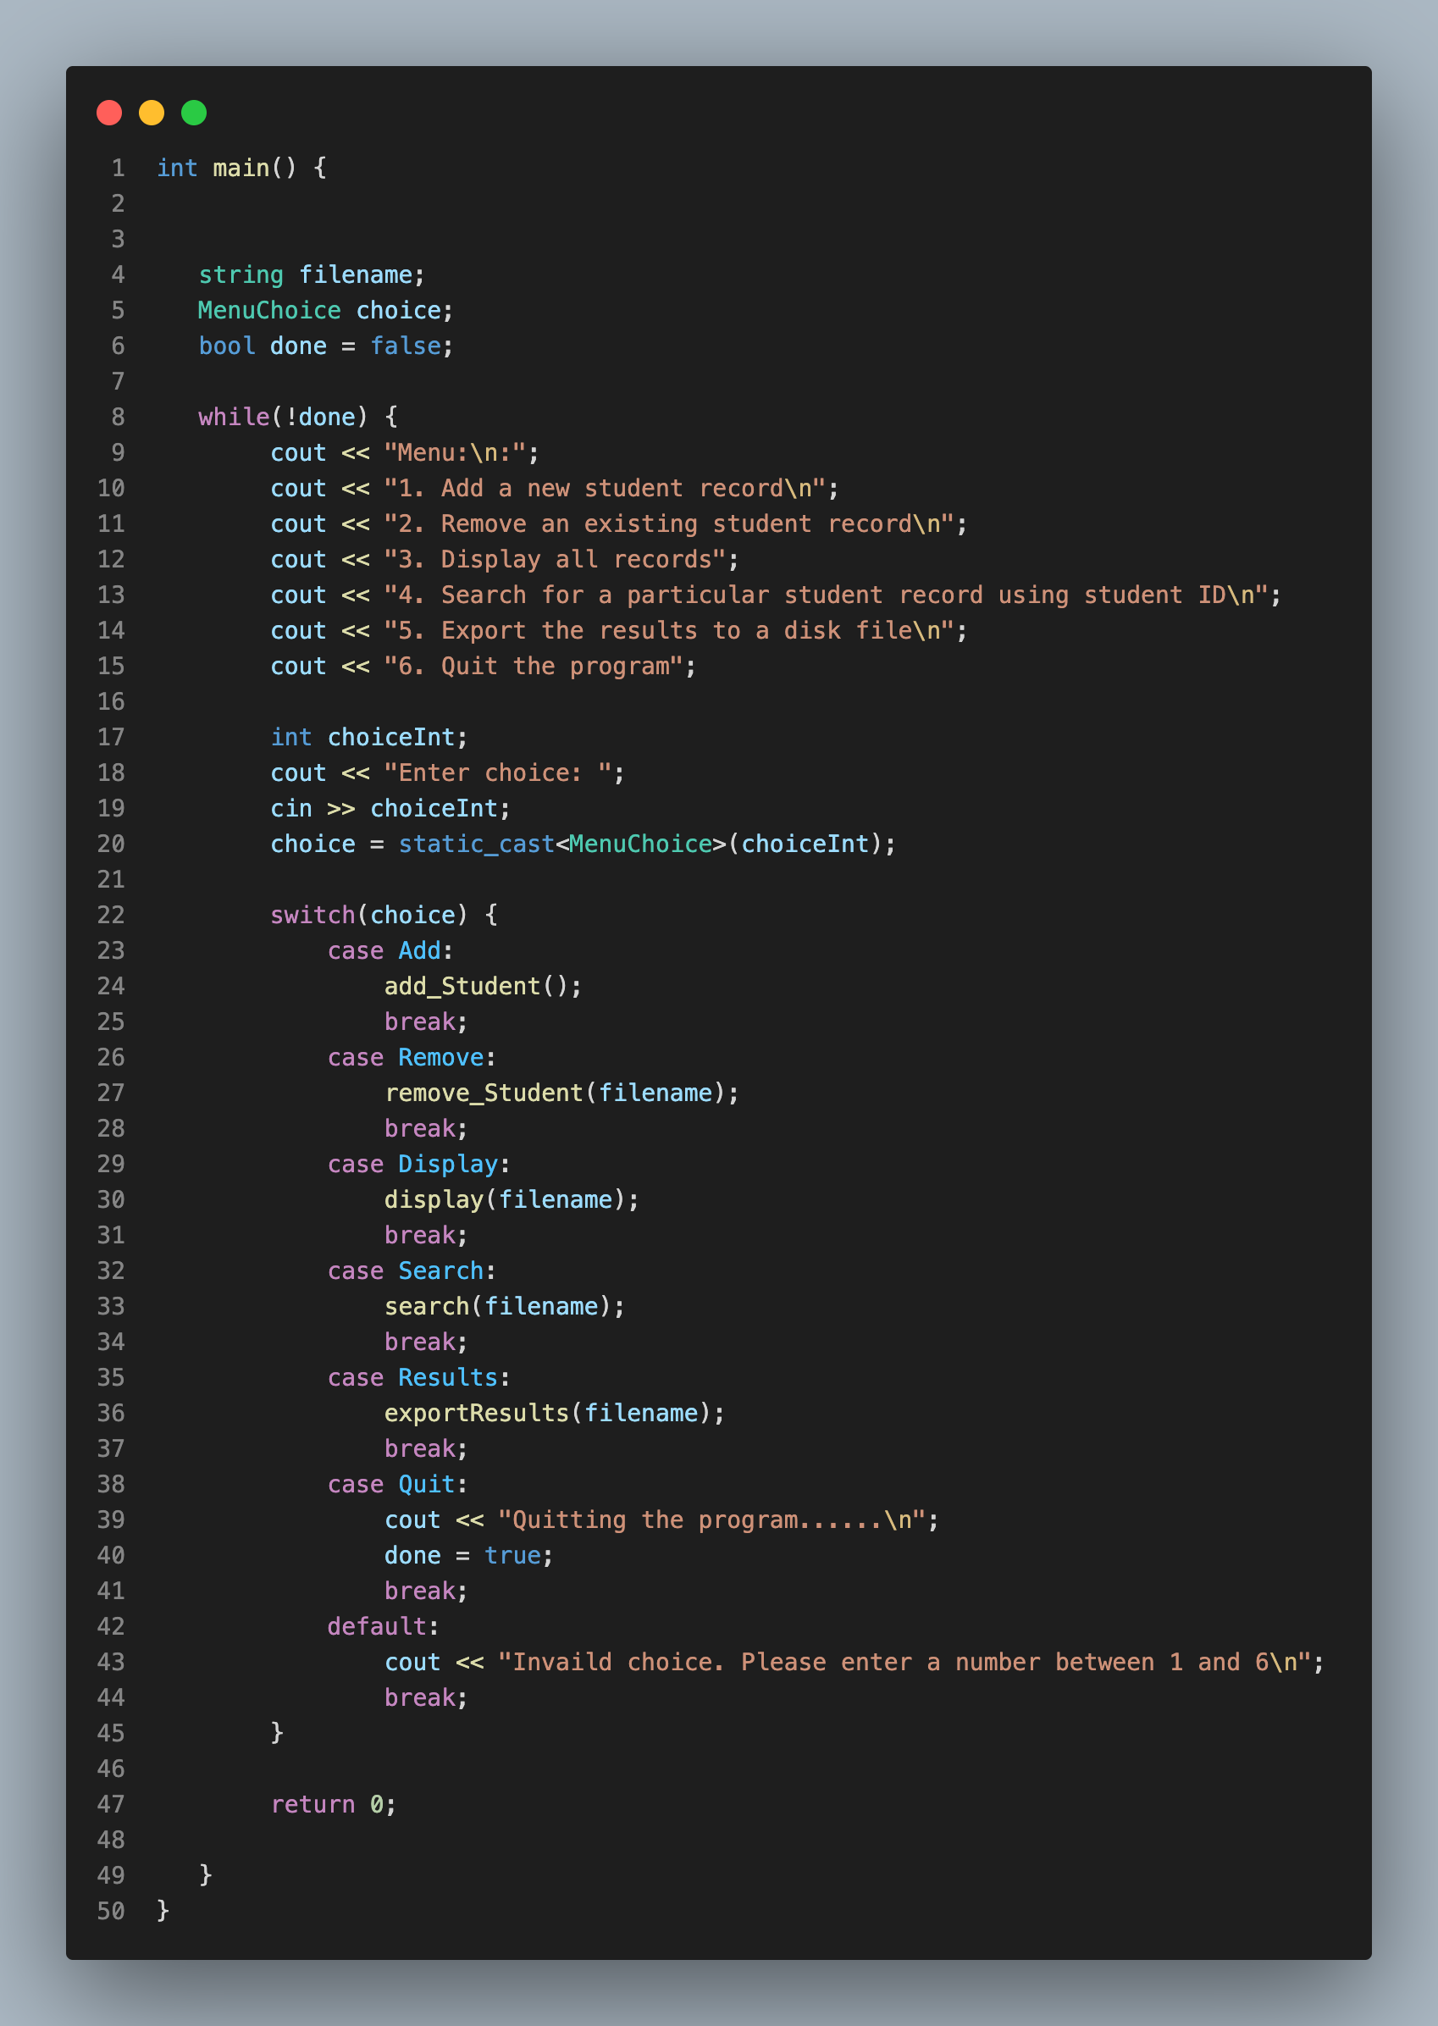
Task: Click the cin input statement on line 19
Action: click(390, 807)
